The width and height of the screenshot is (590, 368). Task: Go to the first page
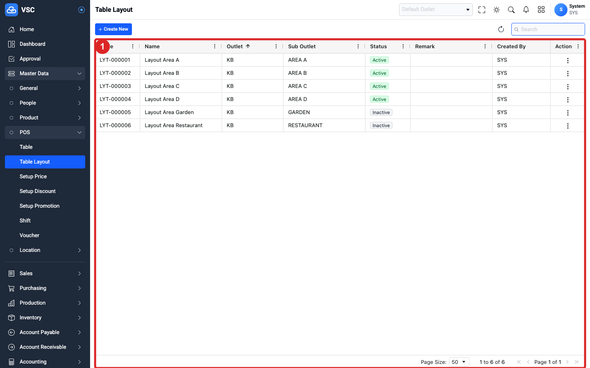pyautogui.click(x=519, y=362)
